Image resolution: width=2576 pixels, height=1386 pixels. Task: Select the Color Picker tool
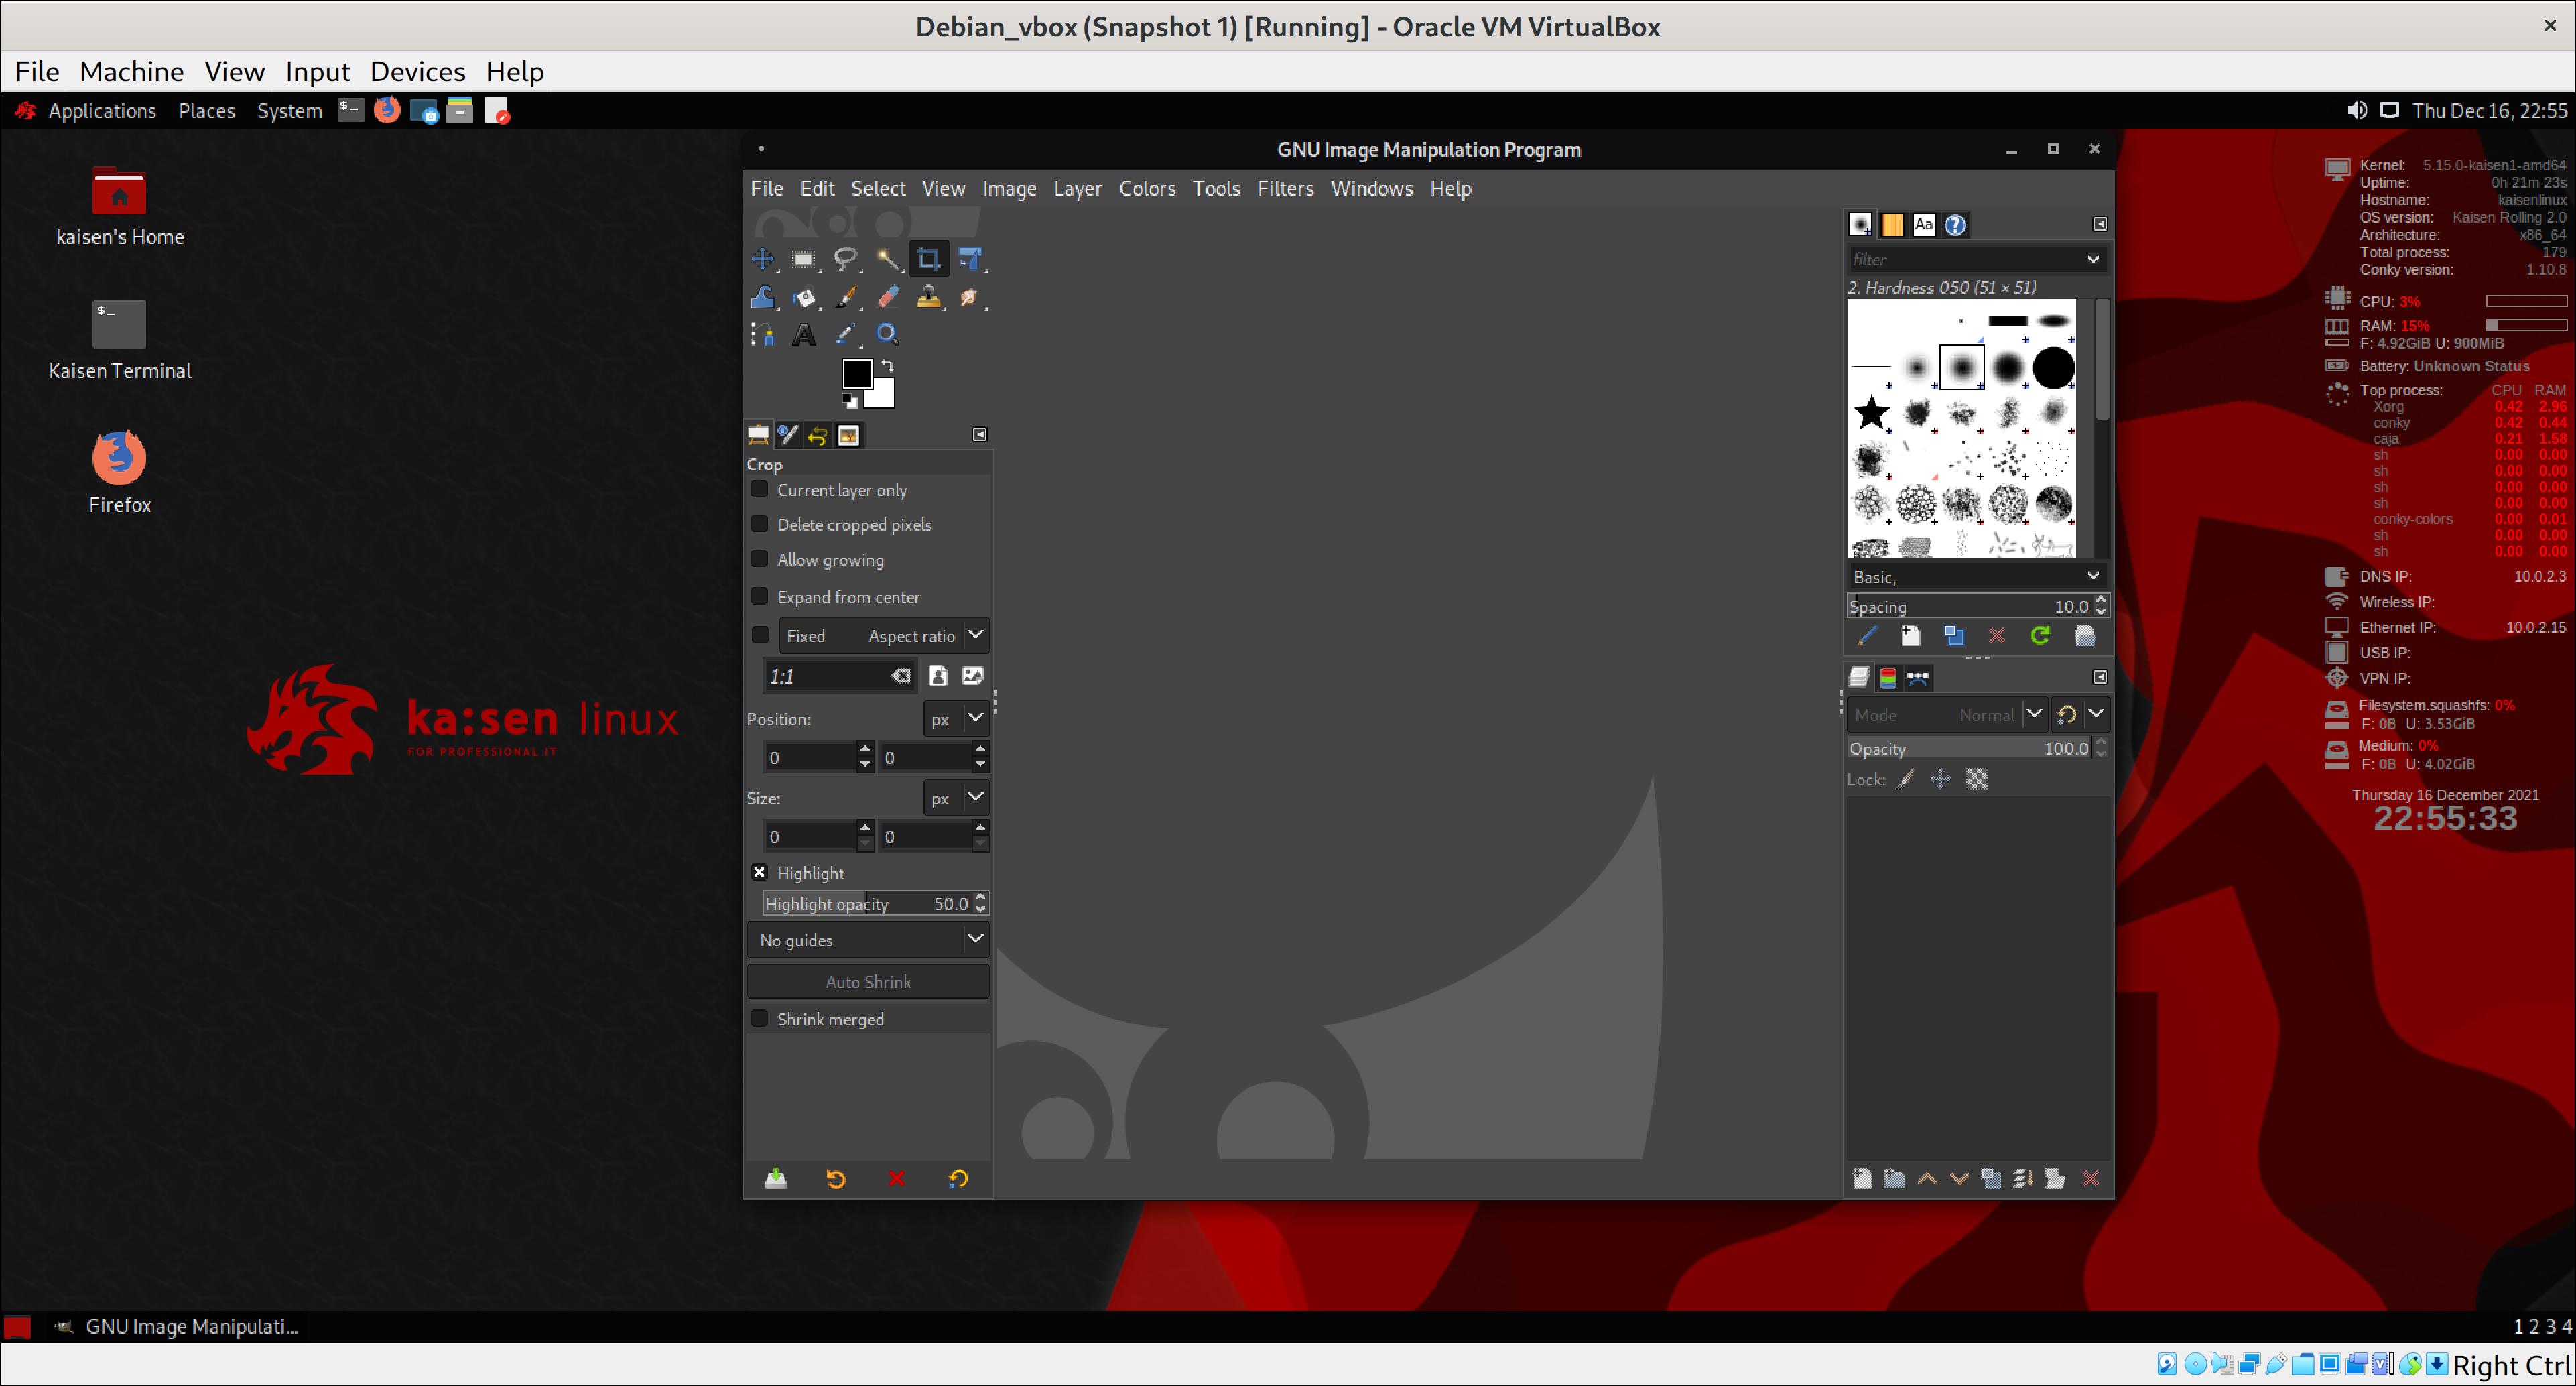point(845,335)
